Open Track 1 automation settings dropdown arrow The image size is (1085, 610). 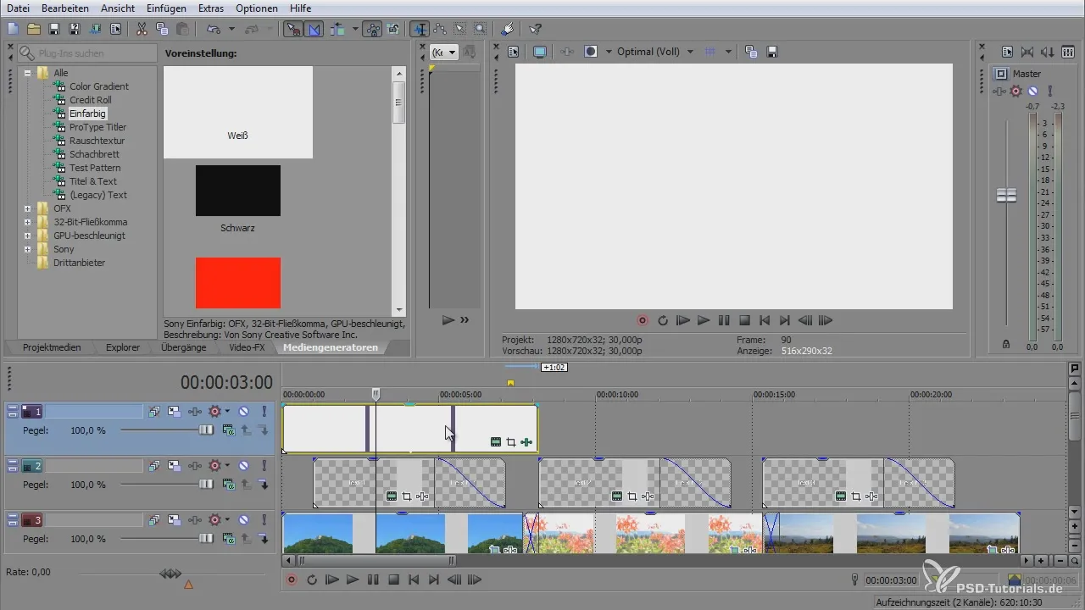tap(227, 412)
